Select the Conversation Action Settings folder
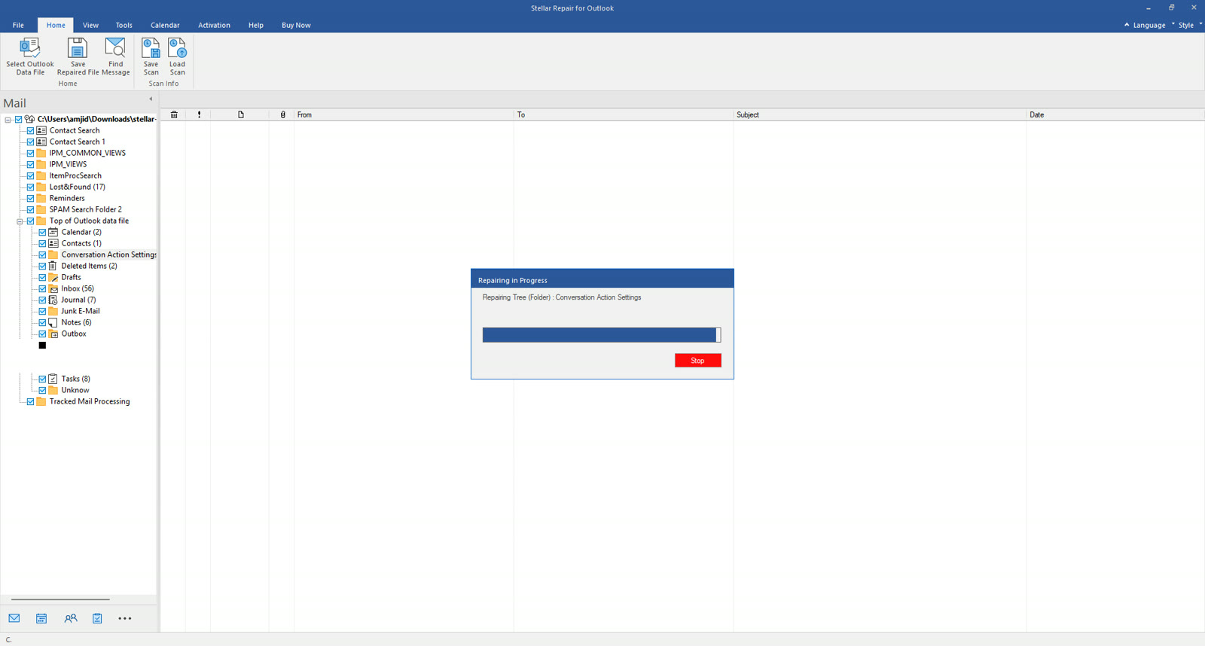1205x646 pixels. point(108,254)
